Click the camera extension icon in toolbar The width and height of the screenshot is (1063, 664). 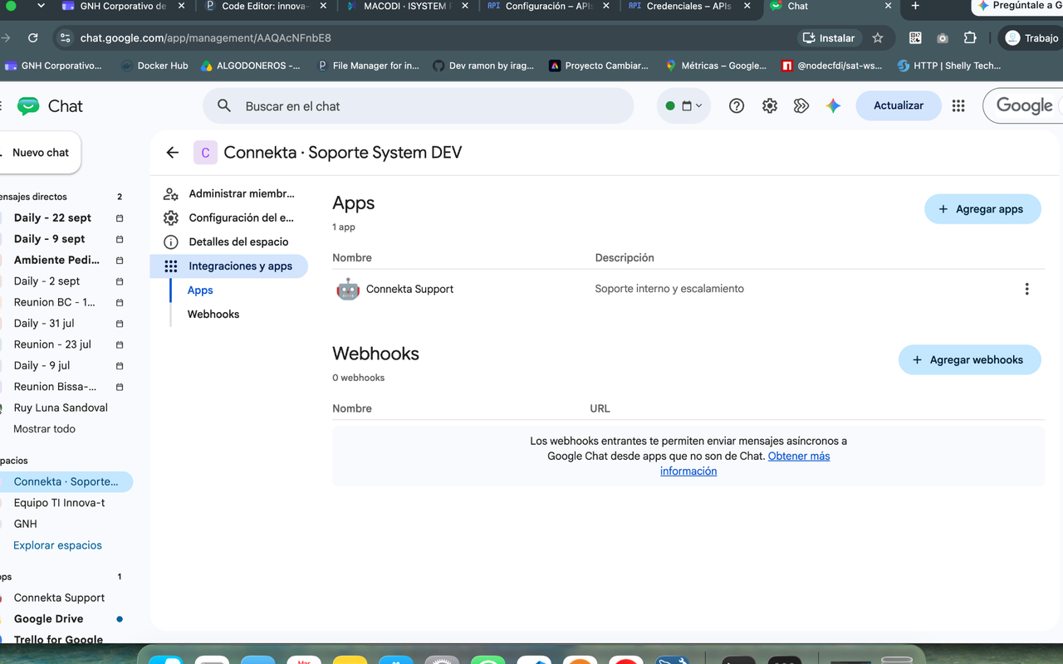pyautogui.click(x=943, y=38)
